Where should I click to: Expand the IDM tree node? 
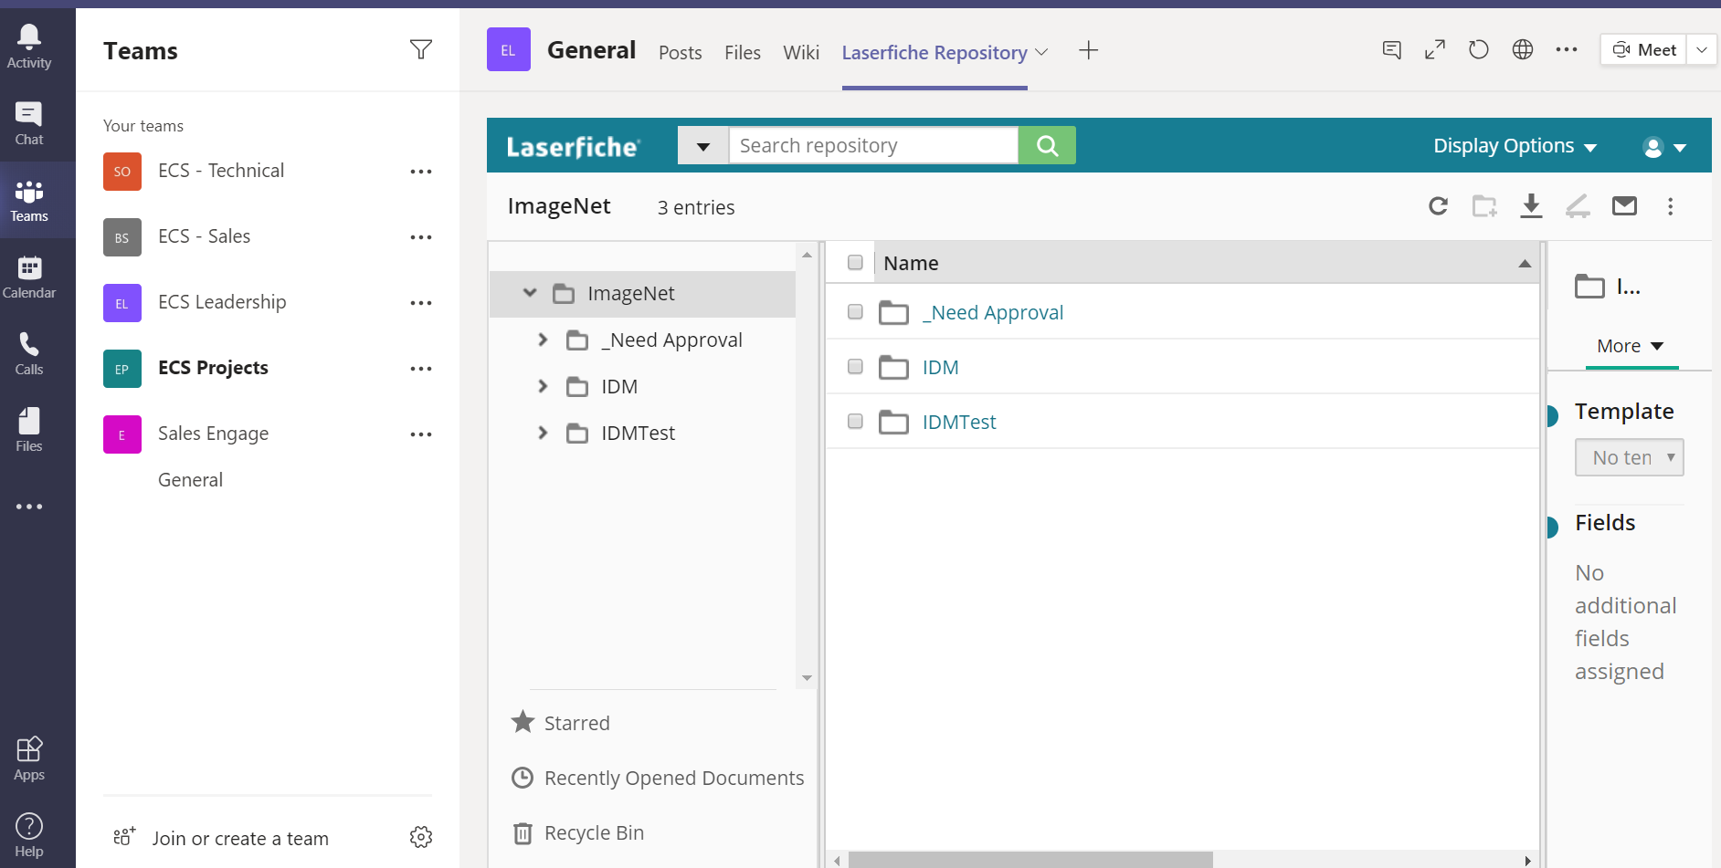click(x=543, y=386)
